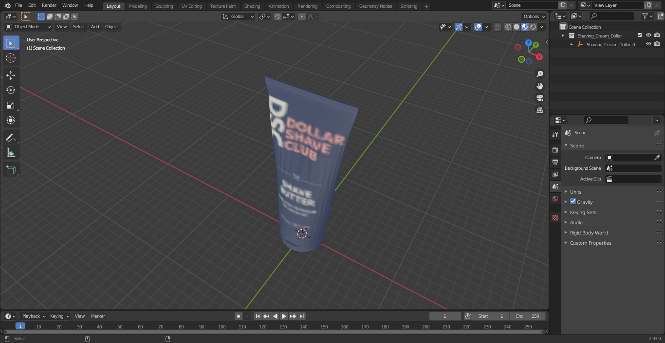
Task: Add new collection in outliner
Action: point(660,16)
